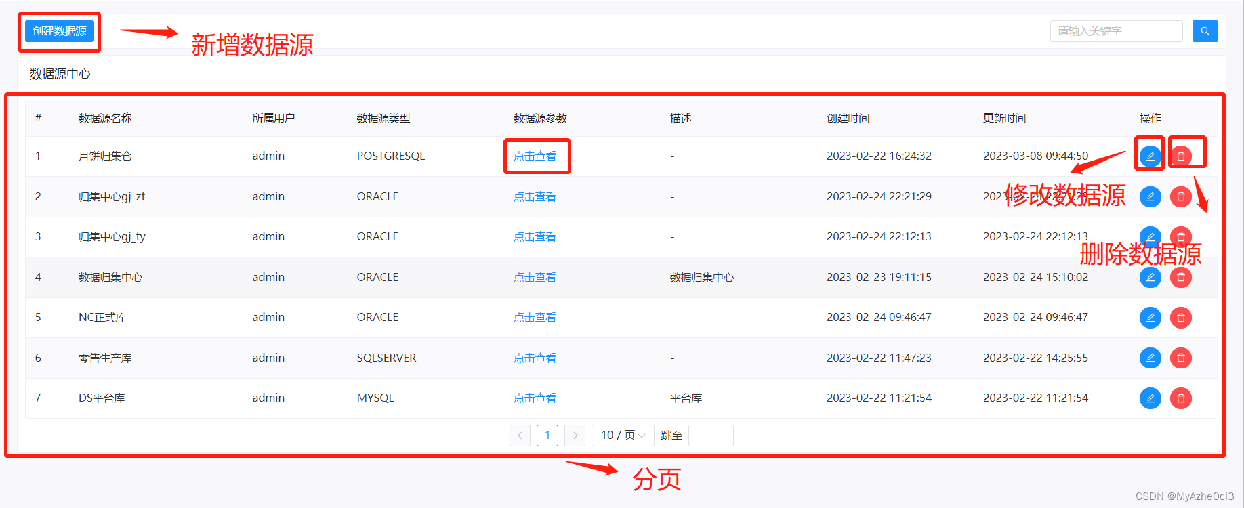Click the POSTGRESQL type cell
The height and width of the screenshot is (508, 1244).
click(391, 156)
